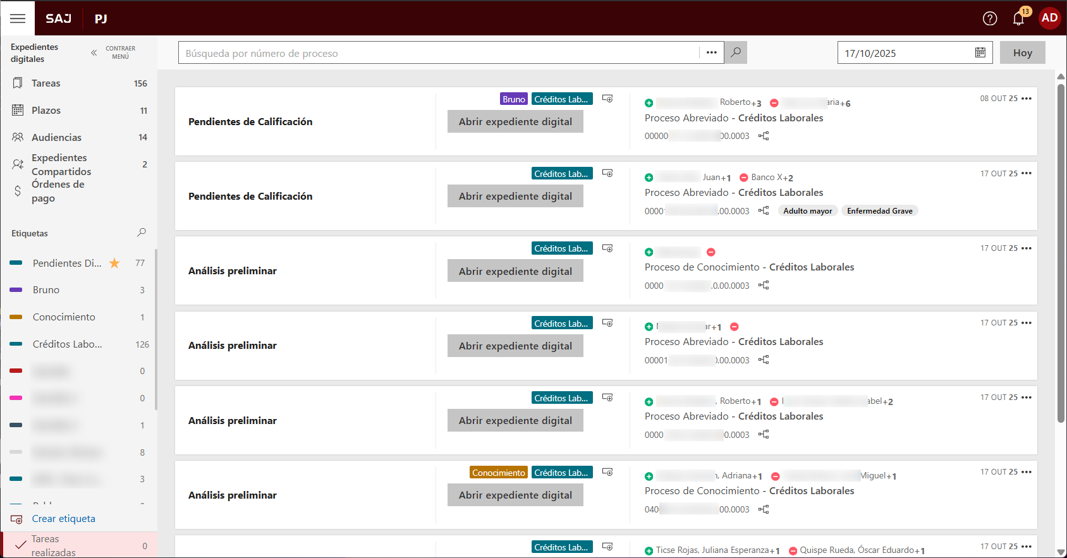Click Conocimiento tag on Adriana+1 task
The image size is (1067, 558).
click(499, 473)
